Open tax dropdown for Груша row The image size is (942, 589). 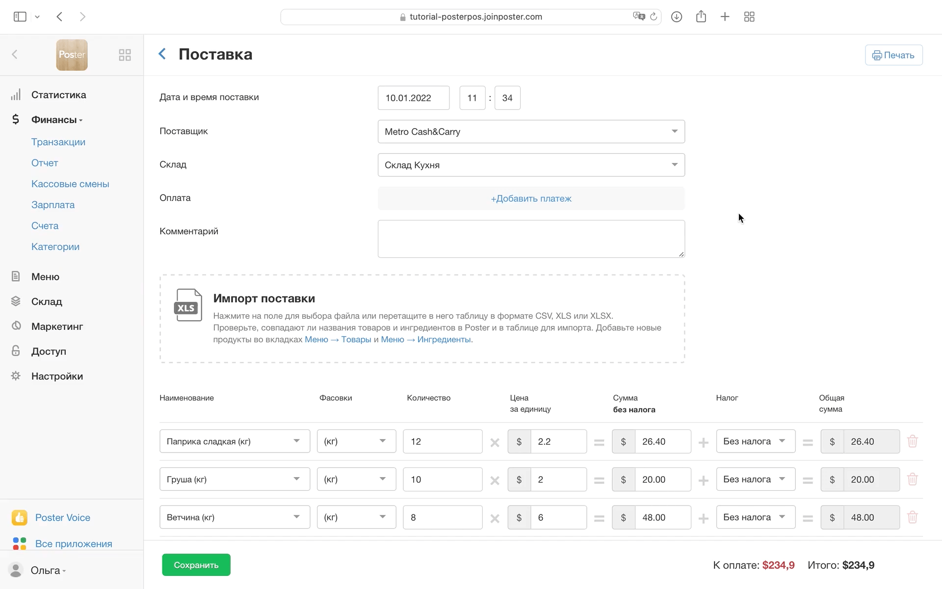coord(755,479)
